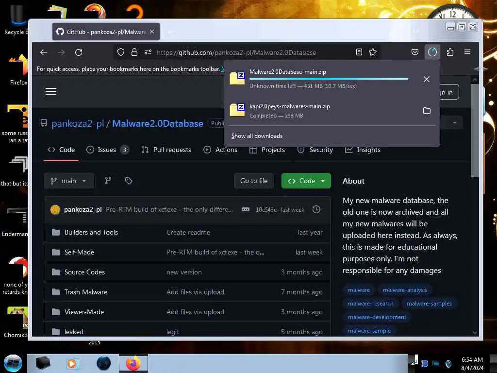Open Firefox application menu hamburger icon
The image size is (497, 373).
[467, 52]
